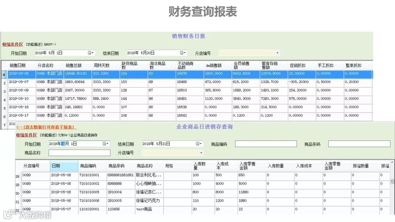Click product code 7101010001 cell
395x222 pixels.
tap(93, 176)
